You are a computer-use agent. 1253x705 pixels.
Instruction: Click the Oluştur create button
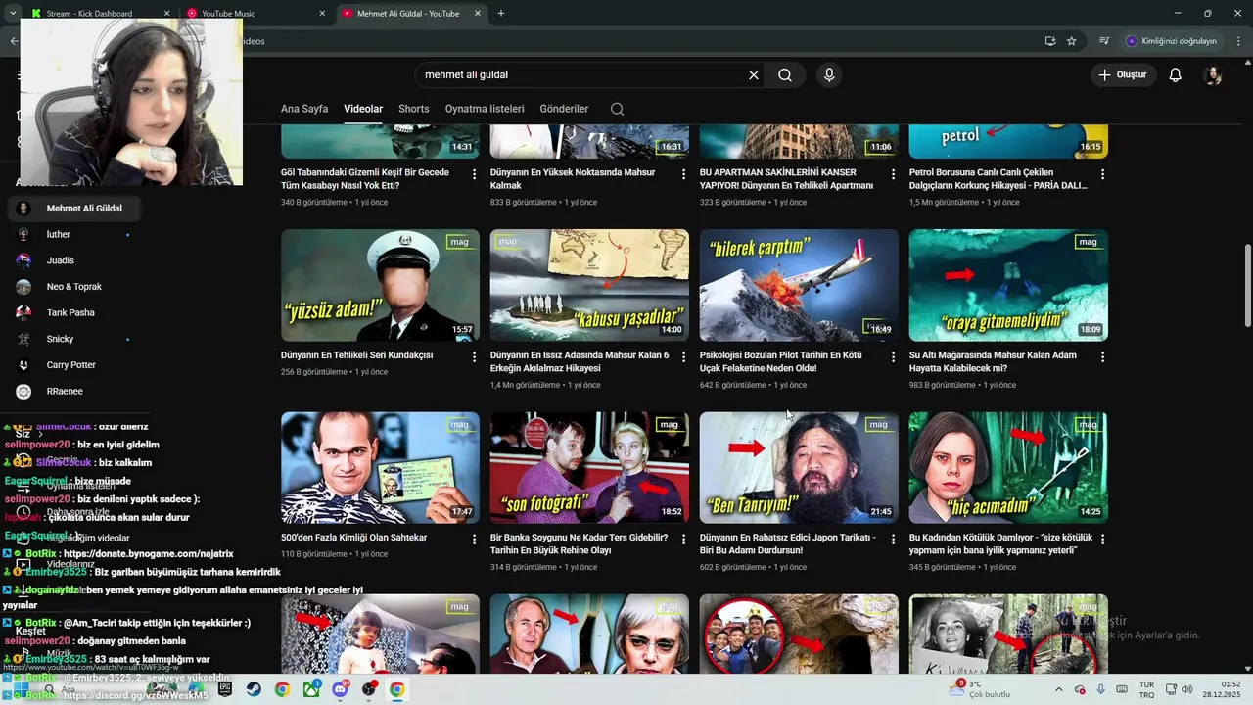(x=1123, y=74)
